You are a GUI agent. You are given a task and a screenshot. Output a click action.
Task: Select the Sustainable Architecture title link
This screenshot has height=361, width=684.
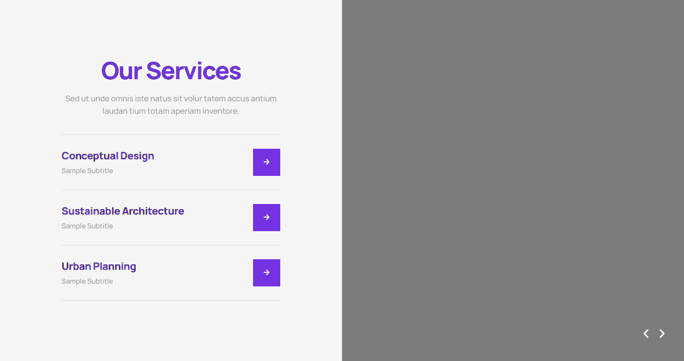(x=123, y=211)
